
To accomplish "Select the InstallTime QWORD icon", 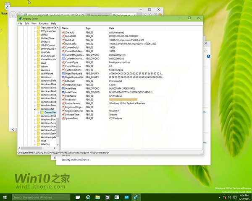I will [x=63, y=92].
